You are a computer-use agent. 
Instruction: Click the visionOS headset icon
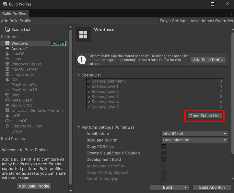[7, 121]
